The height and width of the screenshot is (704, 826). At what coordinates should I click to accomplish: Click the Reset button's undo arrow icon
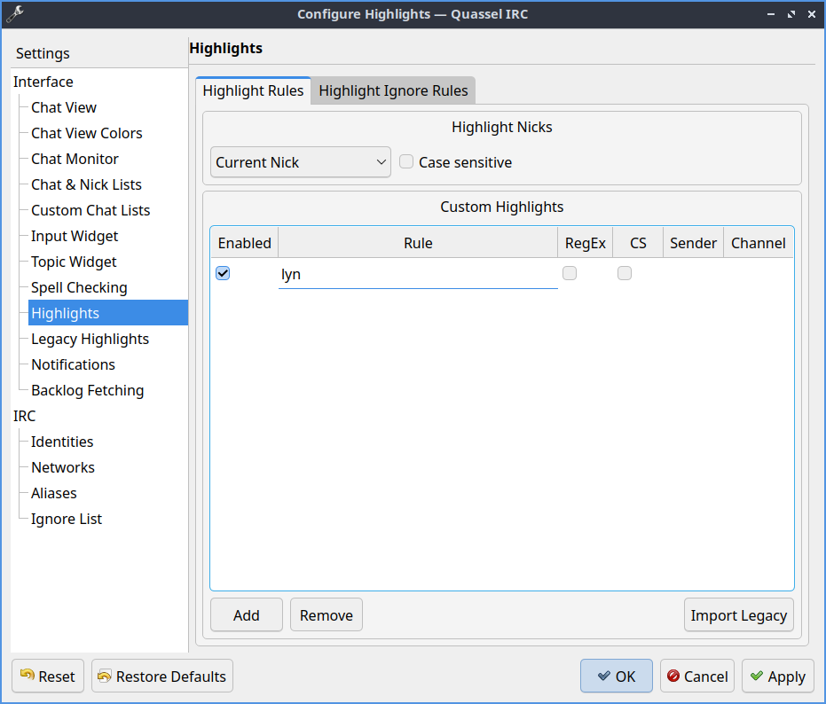(28, 677)
